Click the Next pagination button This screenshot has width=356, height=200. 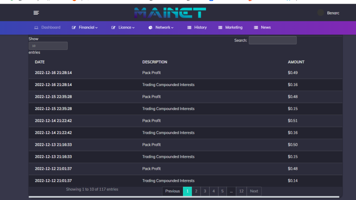[254, 191]
